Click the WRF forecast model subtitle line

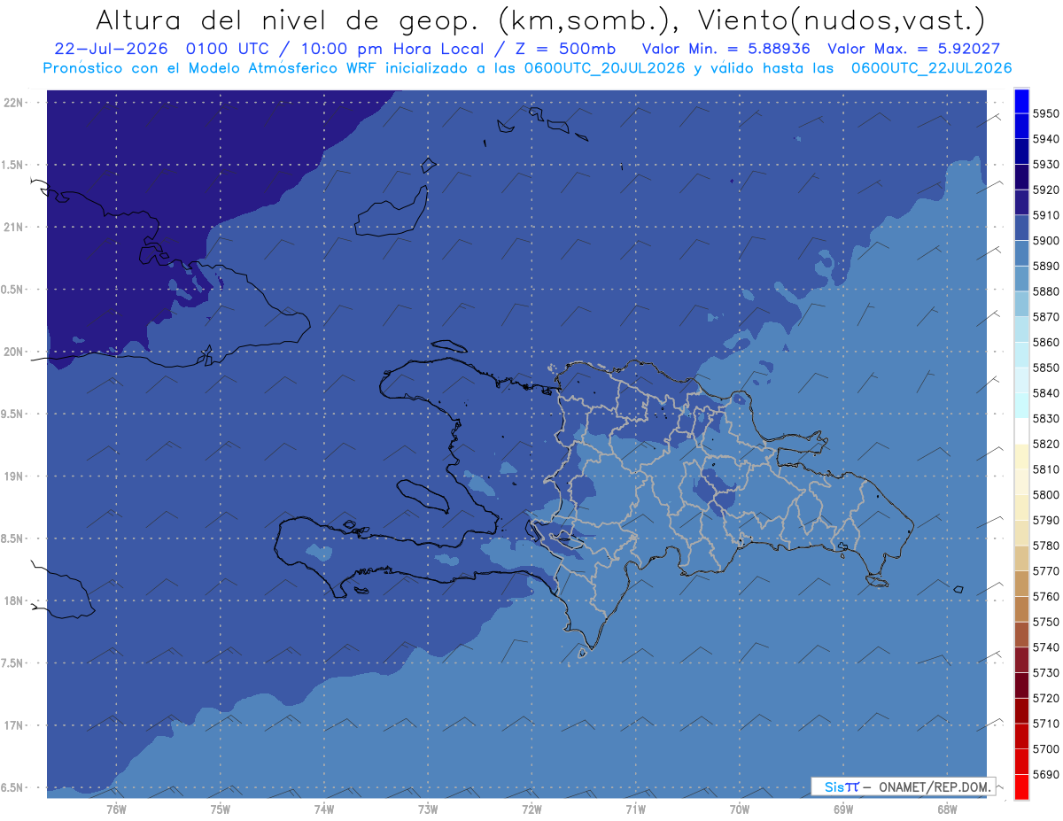tap(527, 67)
